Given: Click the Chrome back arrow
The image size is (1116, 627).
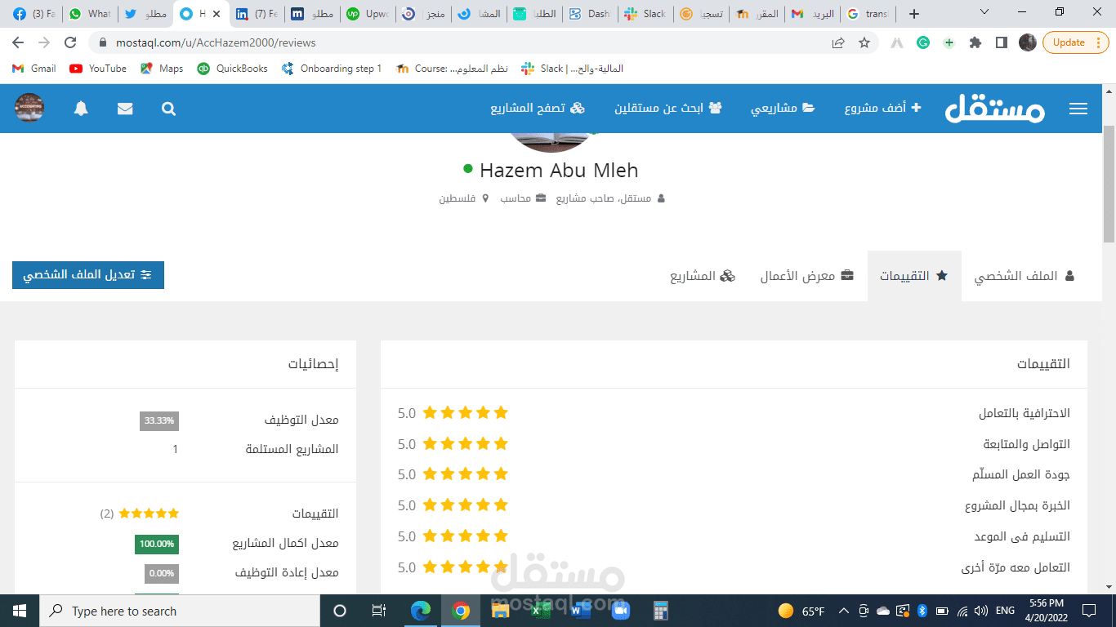Looking at the screenshot, I should 18,42.
